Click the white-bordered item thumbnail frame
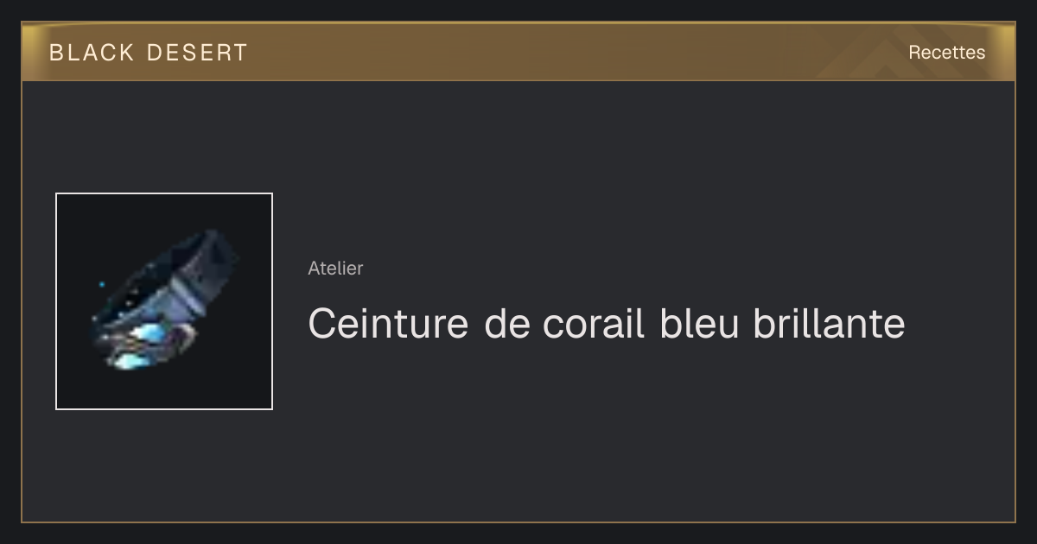The image size is (1037, 544). coord(164,301)
